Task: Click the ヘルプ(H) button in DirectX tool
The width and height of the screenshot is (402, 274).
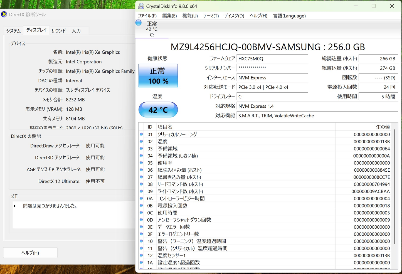Action: [x=30, y=253]
